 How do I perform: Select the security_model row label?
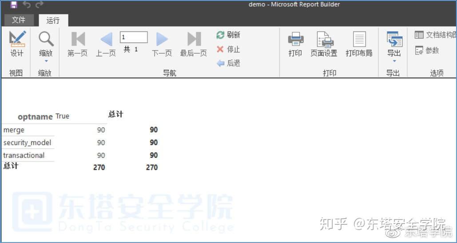[x=27, y=143]
